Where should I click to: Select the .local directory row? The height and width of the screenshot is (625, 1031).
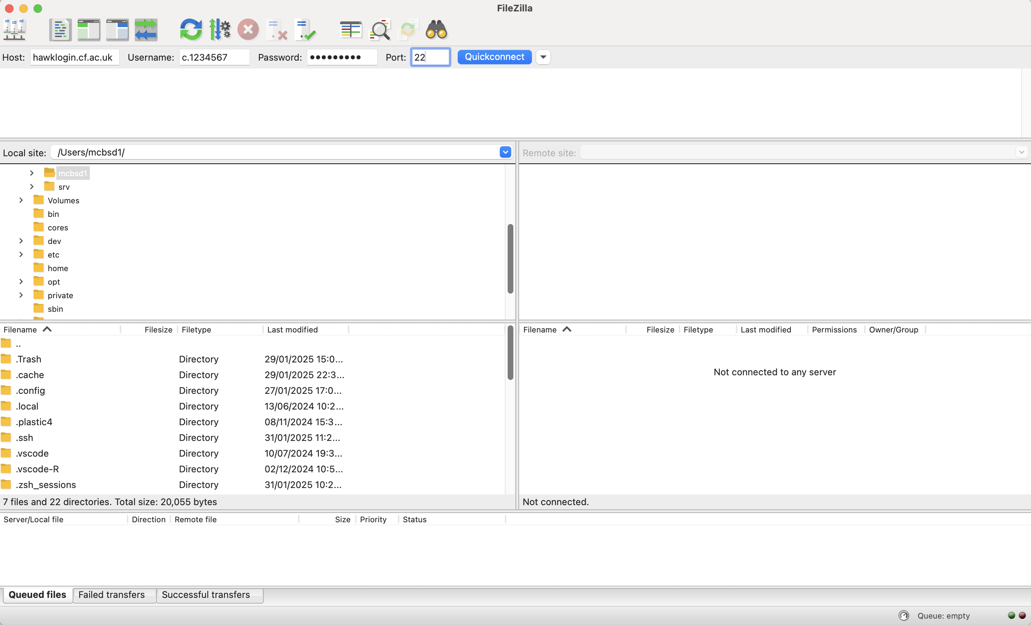tap(252, 406)
